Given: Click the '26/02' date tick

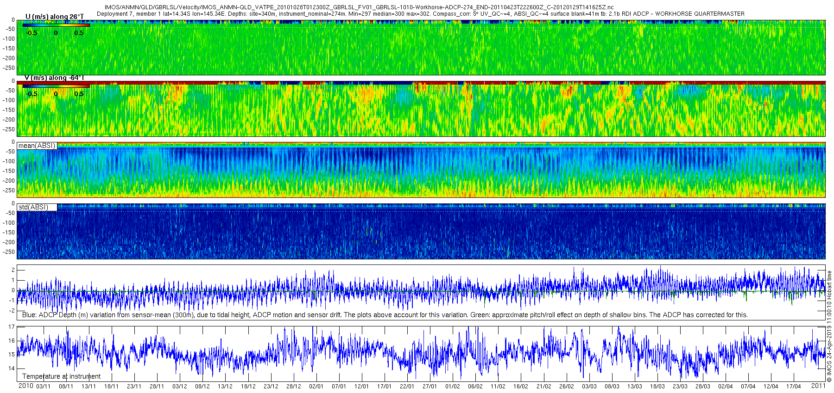Looking at the screenshot, I should coord(566,387).
